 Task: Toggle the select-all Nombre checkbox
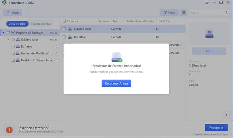[x=64, y=21]
